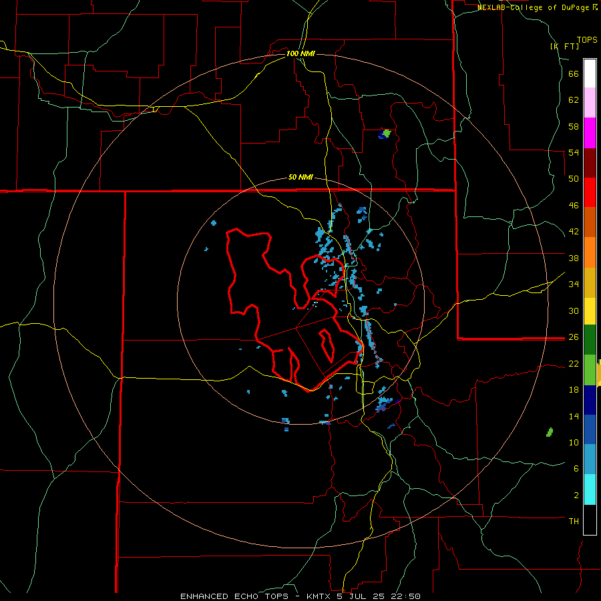Click the dark green legend swatch
This screenshot has height=601, width=601.
point(590,340)
